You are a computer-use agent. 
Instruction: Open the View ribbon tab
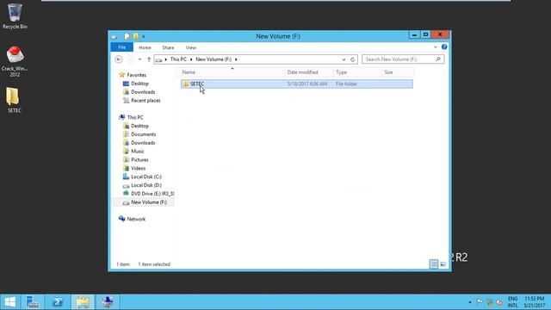coord(191,47)
